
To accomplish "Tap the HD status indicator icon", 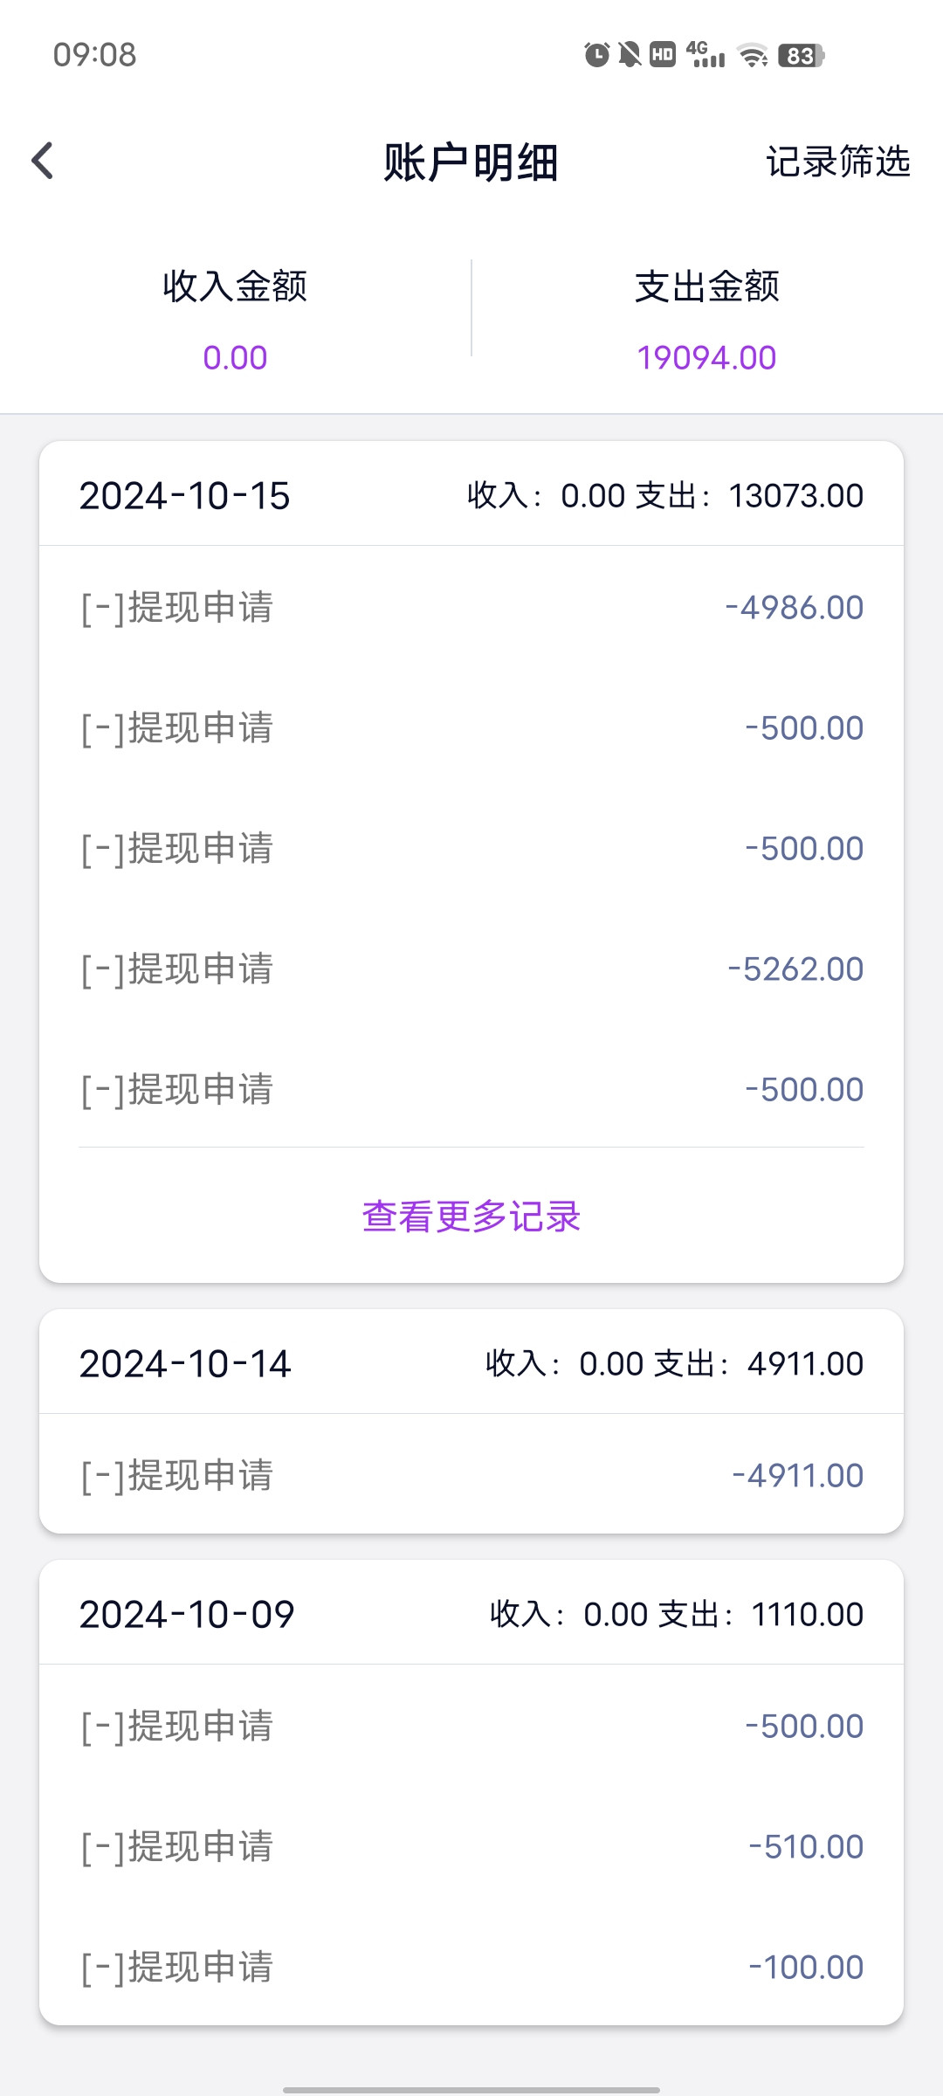I will tap(663, 55).
